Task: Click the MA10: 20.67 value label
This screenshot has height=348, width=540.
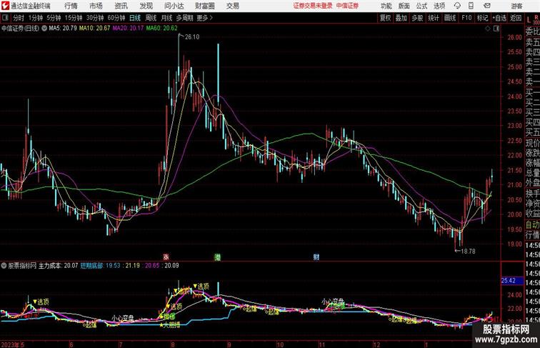Action: click(x=94, y=29)
